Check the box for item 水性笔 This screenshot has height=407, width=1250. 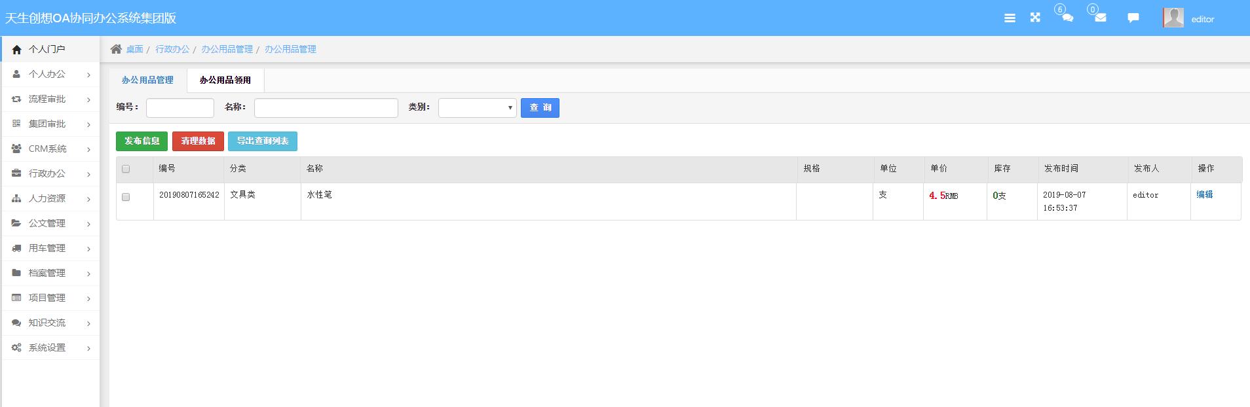point(126,197)
